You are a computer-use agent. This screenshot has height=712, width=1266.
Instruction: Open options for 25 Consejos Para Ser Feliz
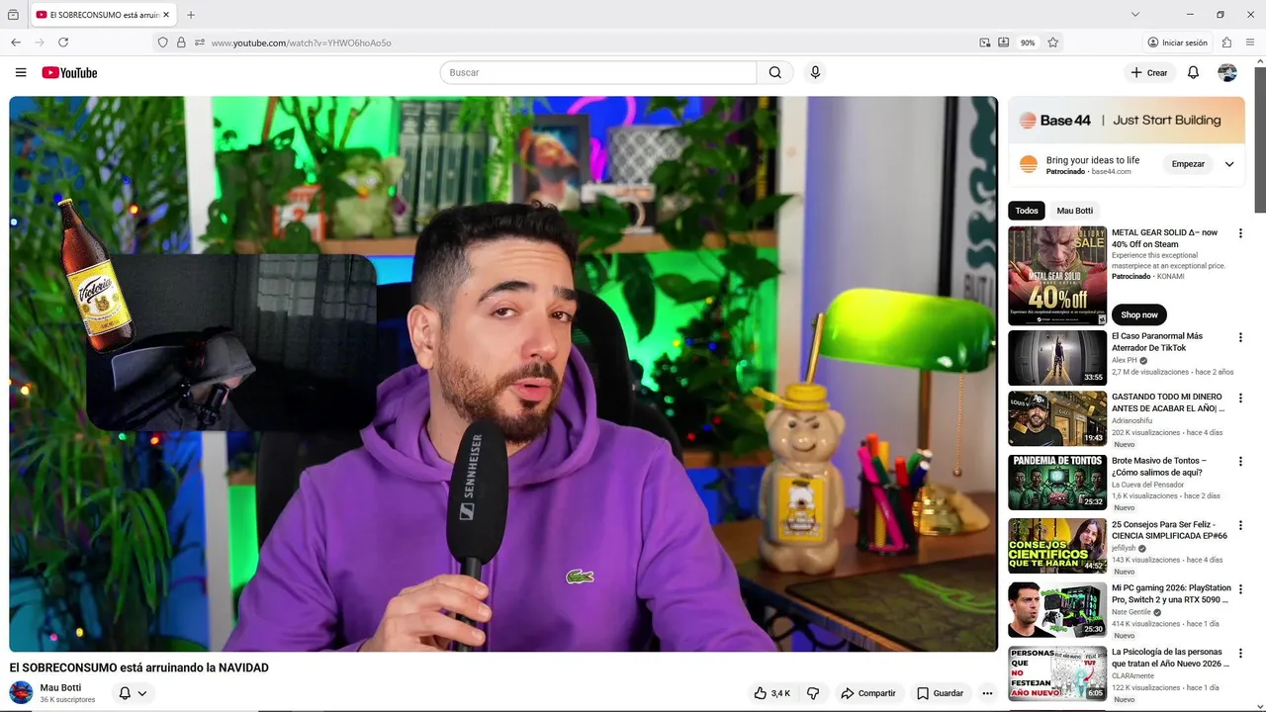point(1240,525)
